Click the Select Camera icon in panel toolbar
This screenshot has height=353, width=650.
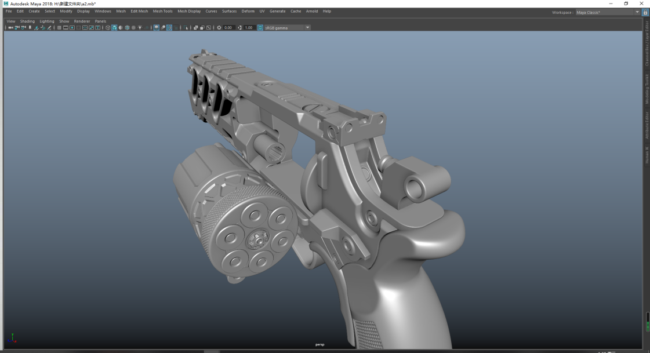click(x=10, y=28)
